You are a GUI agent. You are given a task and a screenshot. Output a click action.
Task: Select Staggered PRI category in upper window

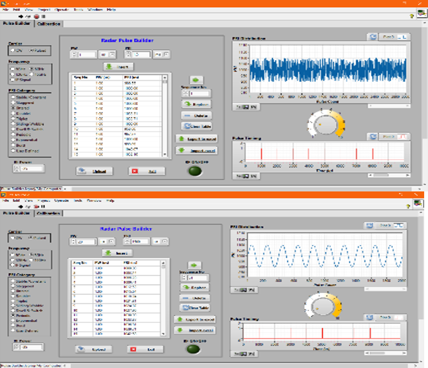[12, 103]
